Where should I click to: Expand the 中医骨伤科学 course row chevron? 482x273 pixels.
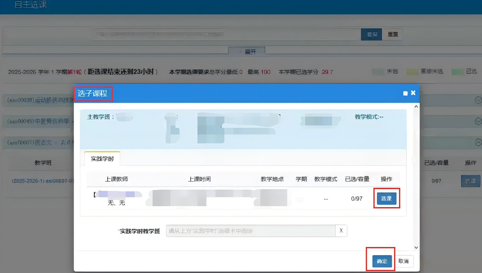click(478, 121)
